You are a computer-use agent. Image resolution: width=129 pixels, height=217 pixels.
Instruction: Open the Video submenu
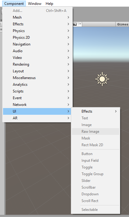[37, 58]
